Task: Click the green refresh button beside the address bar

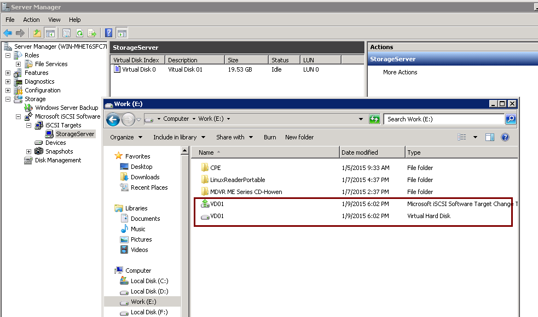Action: coord(375,119)
